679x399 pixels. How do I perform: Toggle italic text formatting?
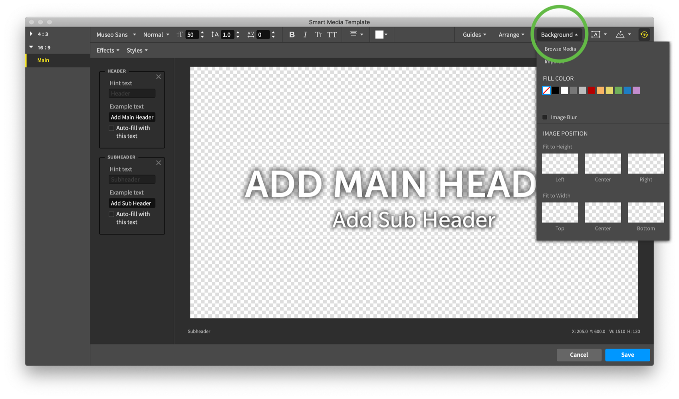[305, 35]
